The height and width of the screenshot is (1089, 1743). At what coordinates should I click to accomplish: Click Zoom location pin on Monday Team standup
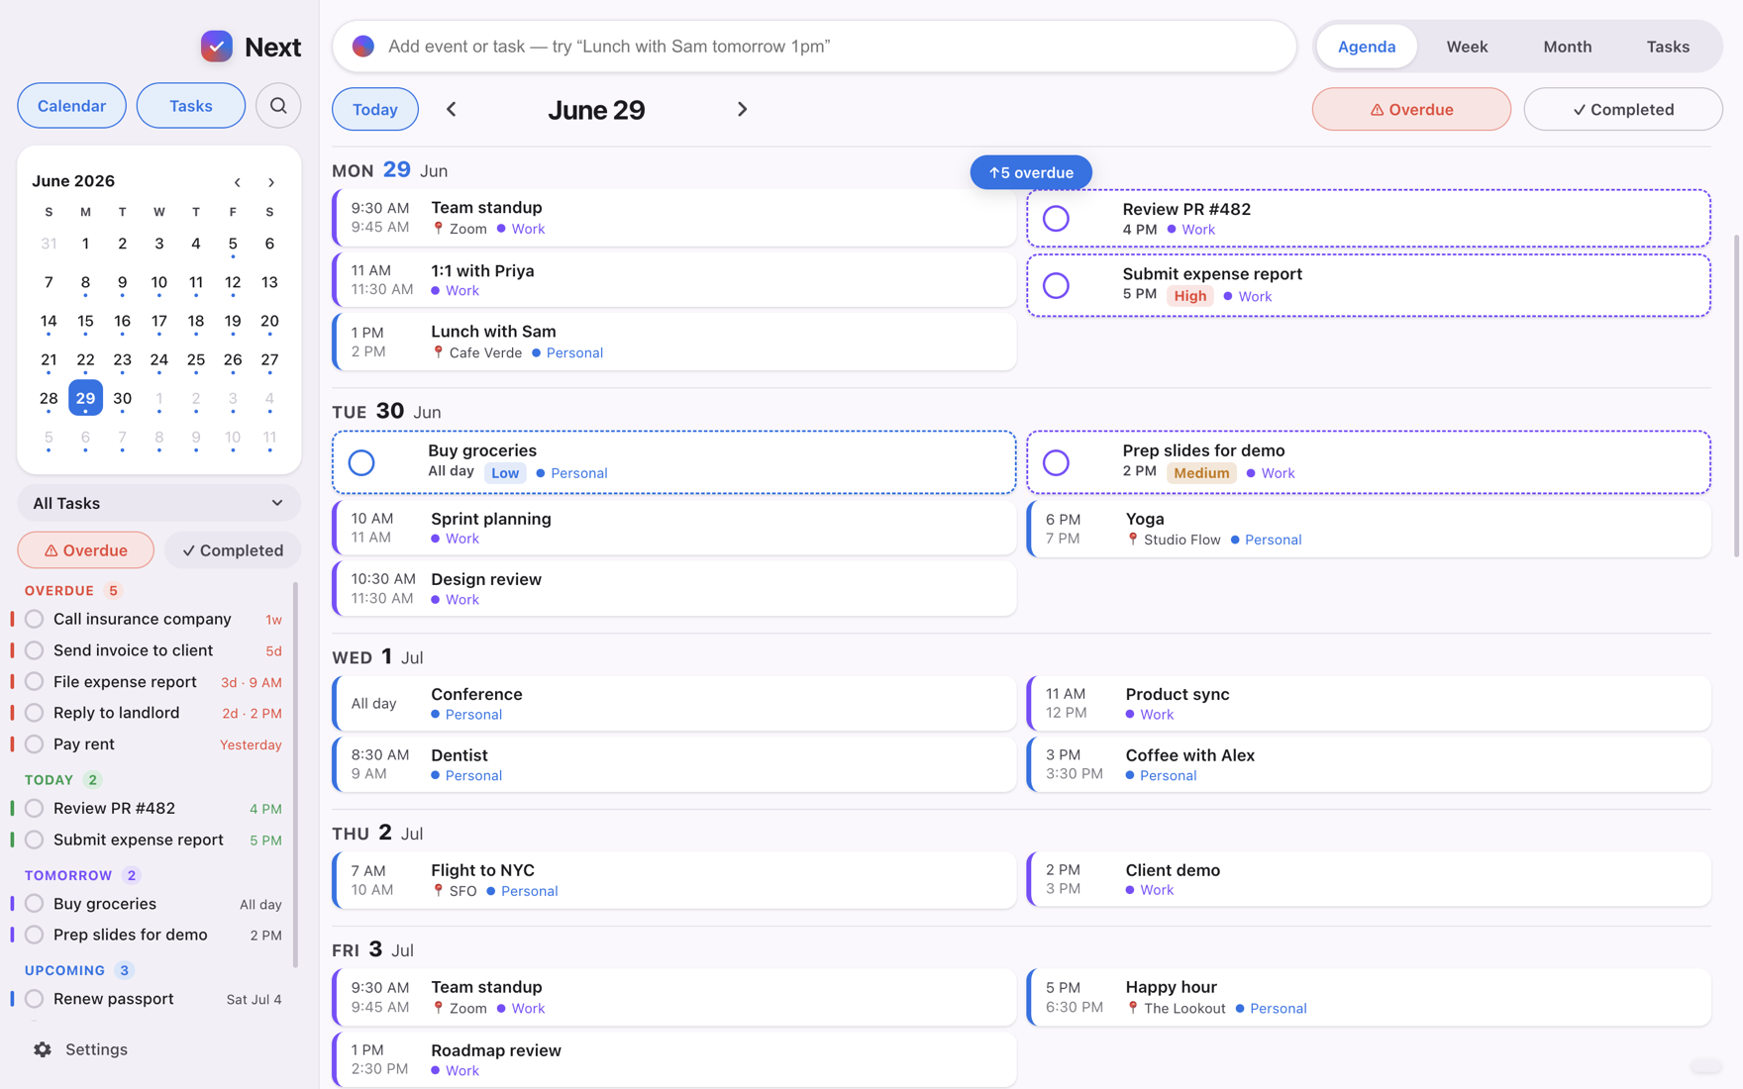tap(438, 229)
